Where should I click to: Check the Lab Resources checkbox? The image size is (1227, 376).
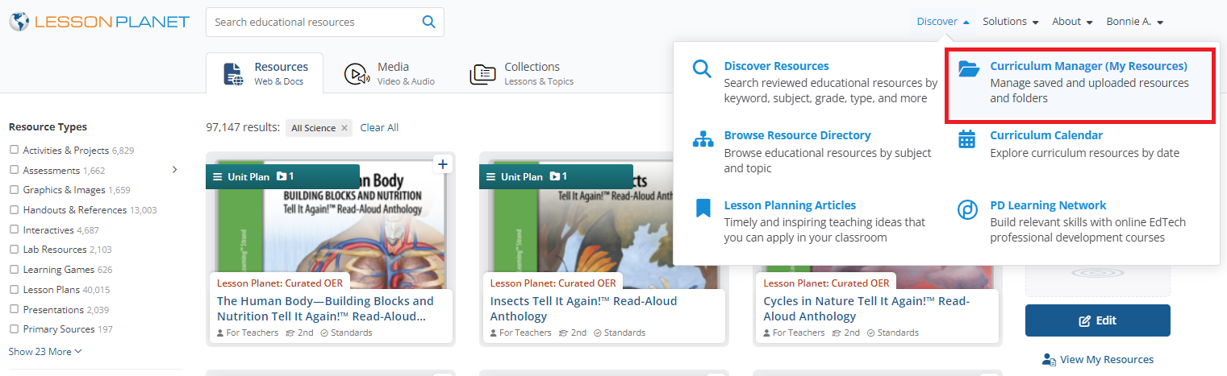pos(14,250)
